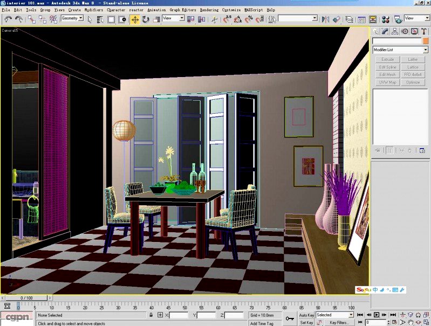This screenshot has height=326, width=431.
Task: Switch to the Utilities hammer tab
Action: coord(424,31)
